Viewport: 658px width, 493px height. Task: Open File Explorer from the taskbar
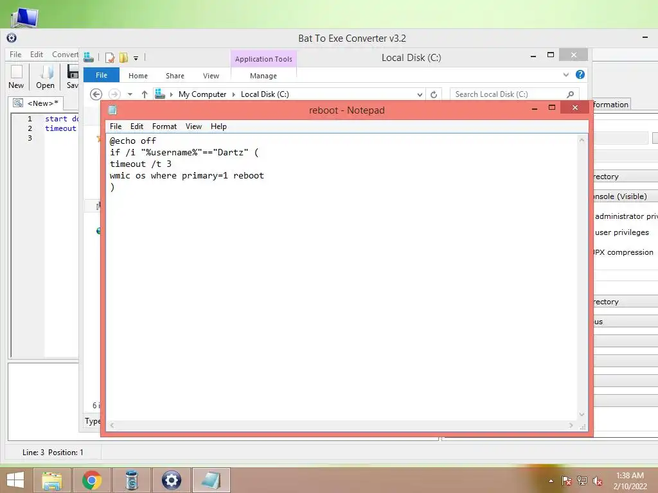tap(52, 480)
